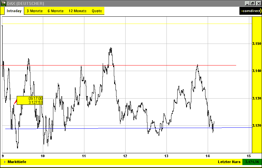Image resolution: width=262 pixels, height=168 pixels.
Task: Expand the Markttiefe section arrow
Action: click(x=5, y=162)
